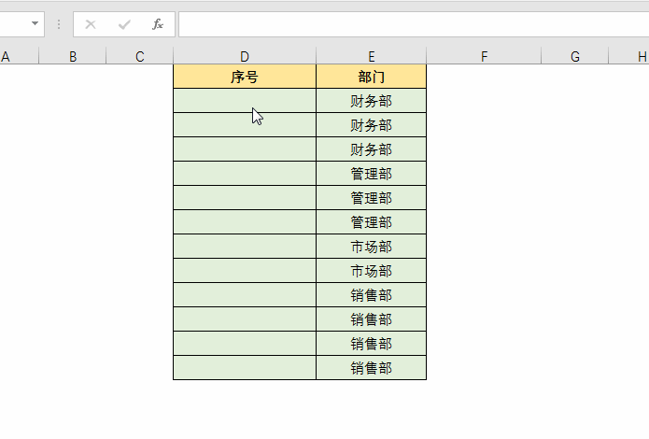This screenshot has width=649, height=439.
Task: Select column B header
Action: tap(73, 56)
